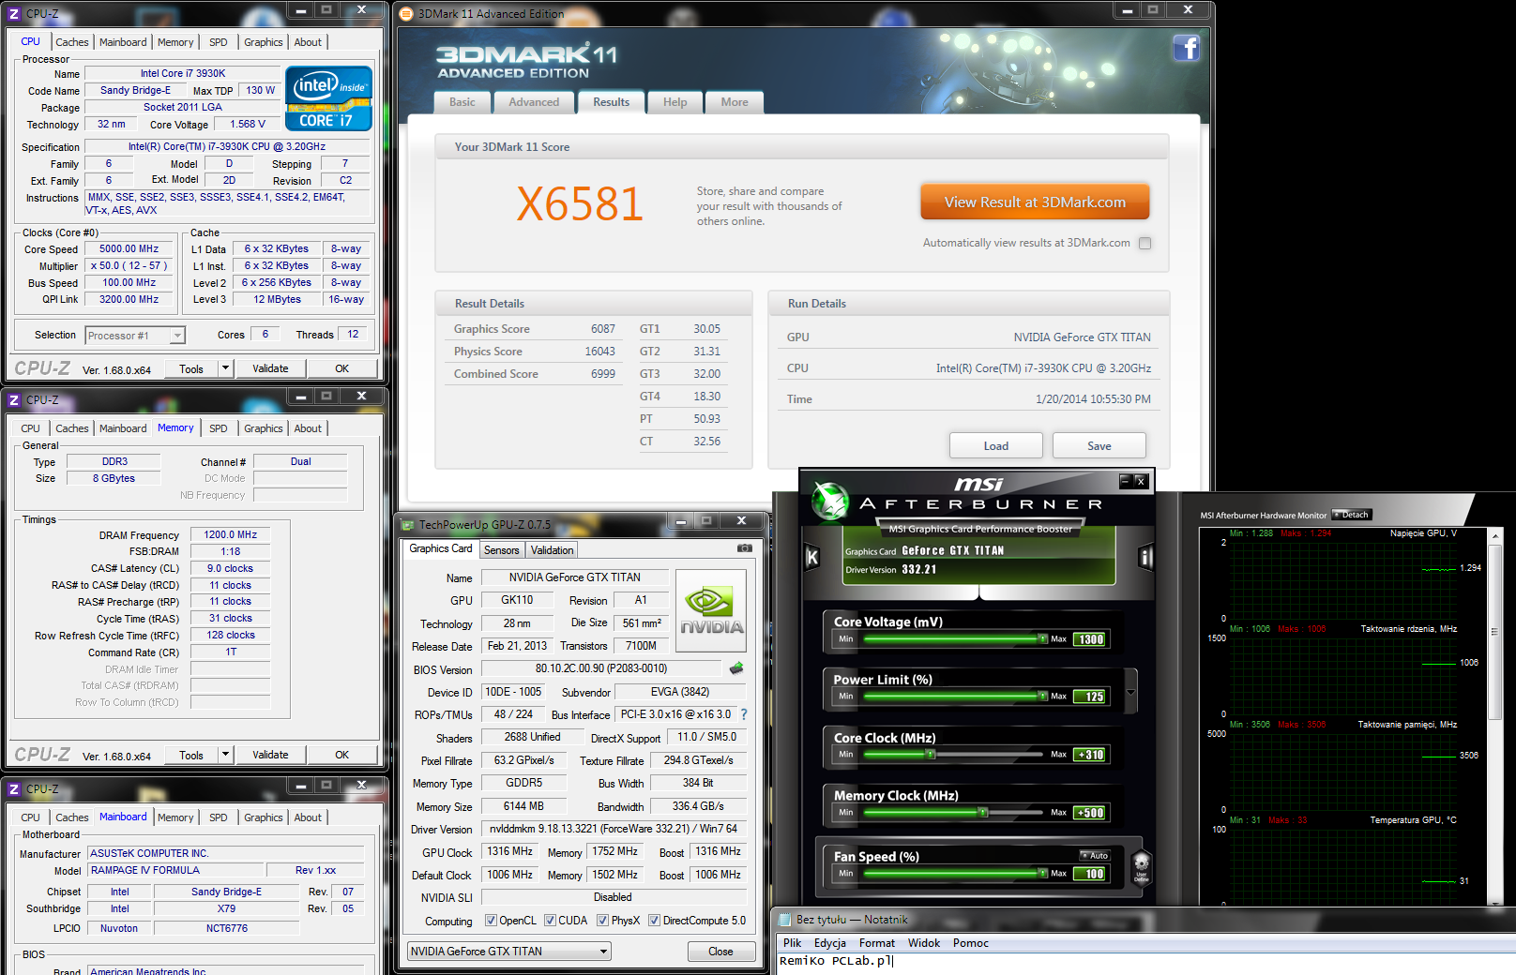
Task: Click the Bus Interface question mark icon
Action: 744,714
